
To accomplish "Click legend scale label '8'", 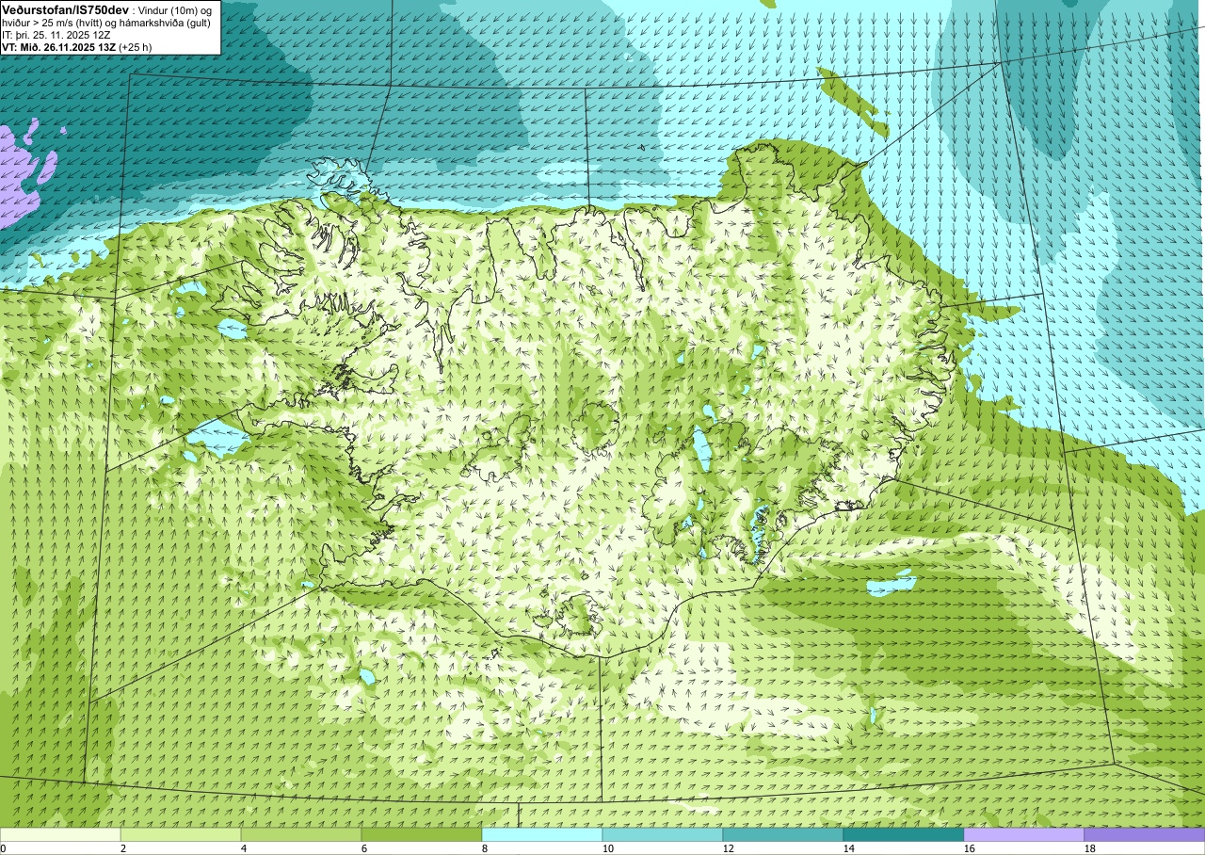I will tap(485, 848).
